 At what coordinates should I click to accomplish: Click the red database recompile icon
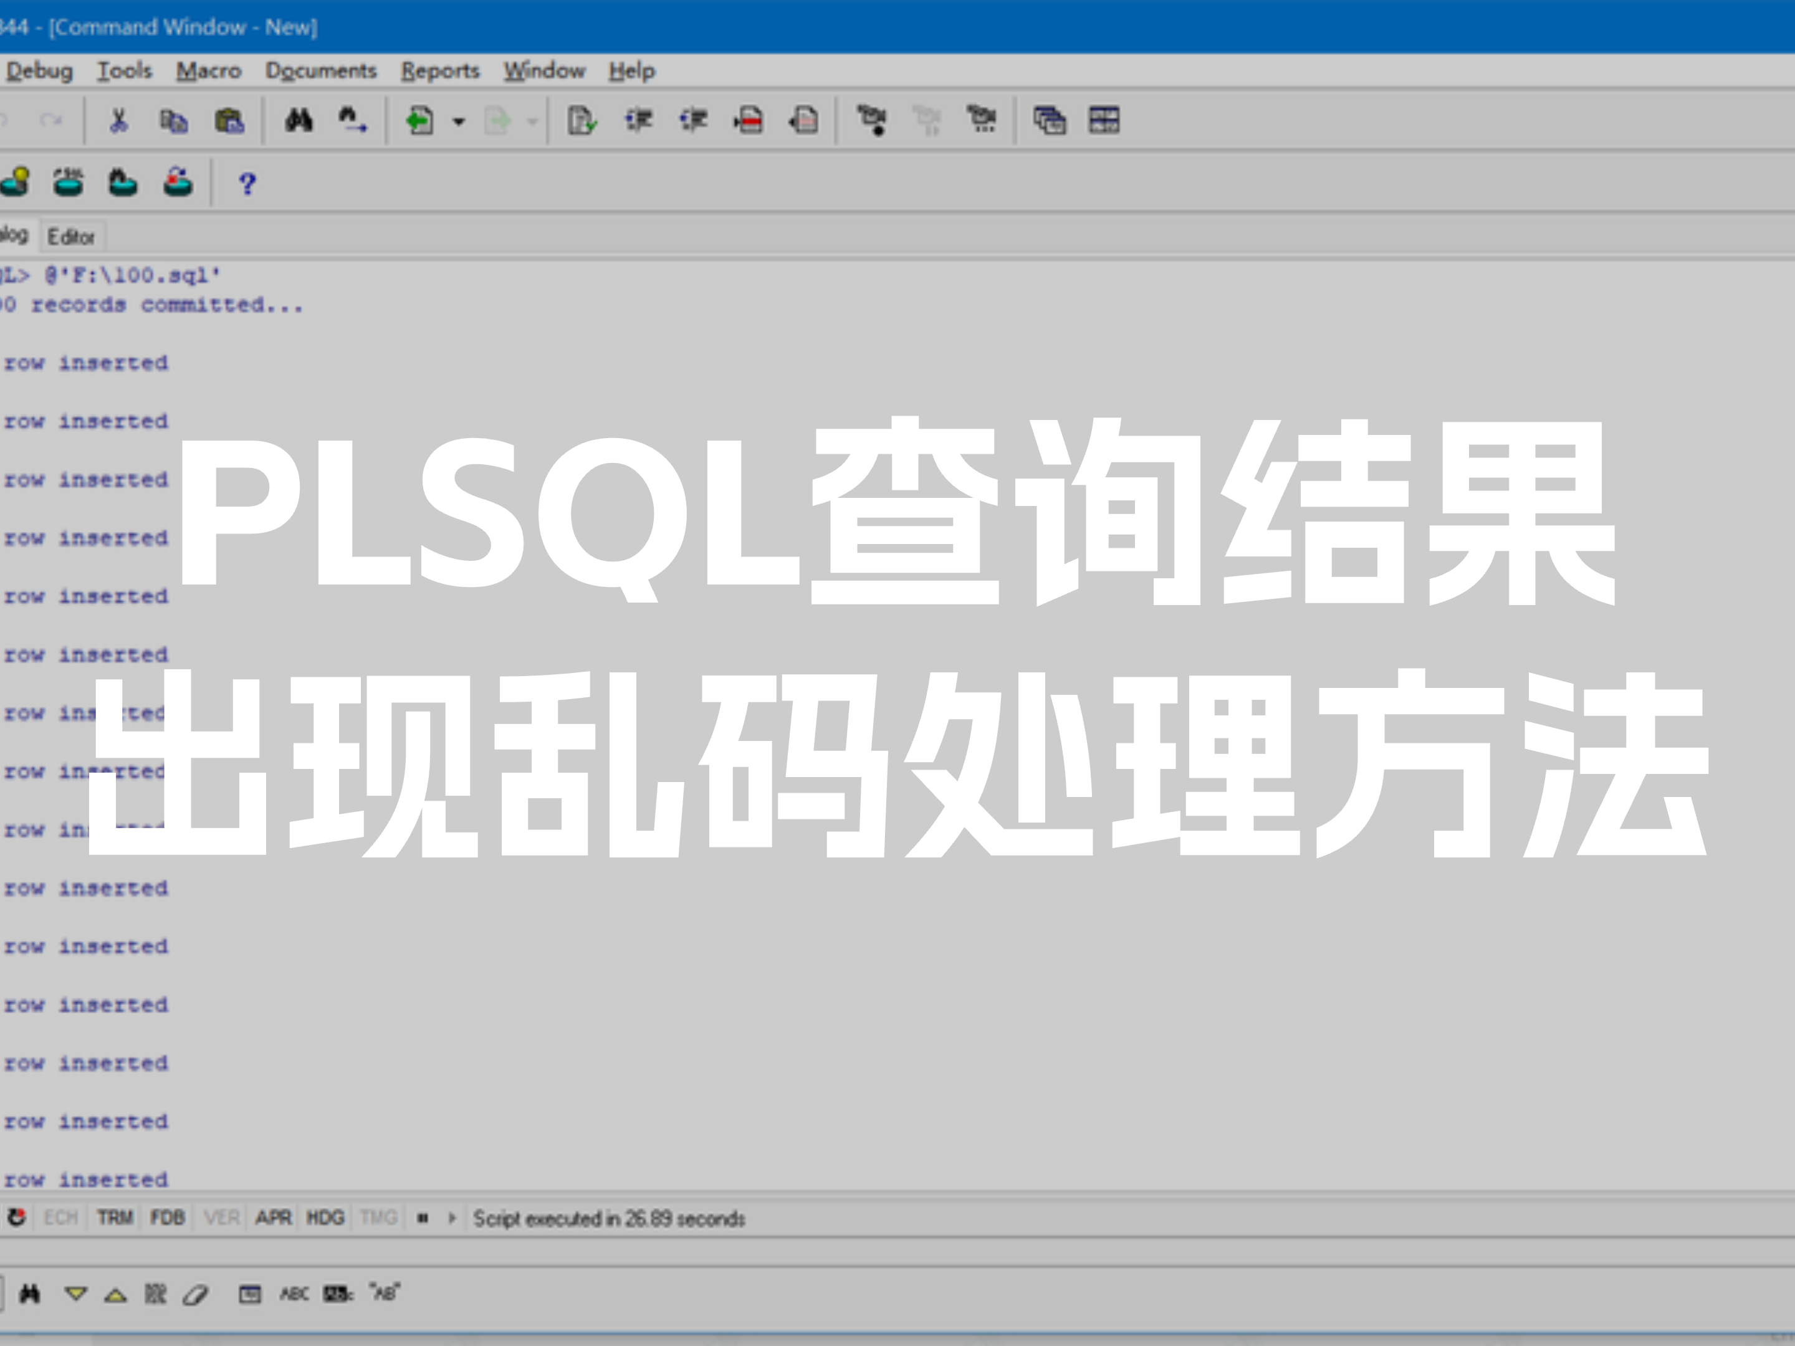point(178,183)
